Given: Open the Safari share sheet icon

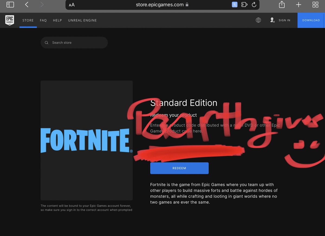Looking at the screenshot, I should coord(282,4).
